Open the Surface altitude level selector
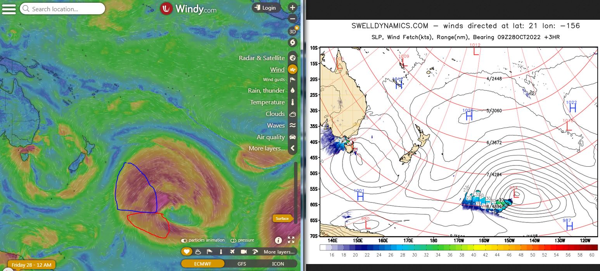The width and height of the screenshot is (600, 271). click(x=282, y=218)
